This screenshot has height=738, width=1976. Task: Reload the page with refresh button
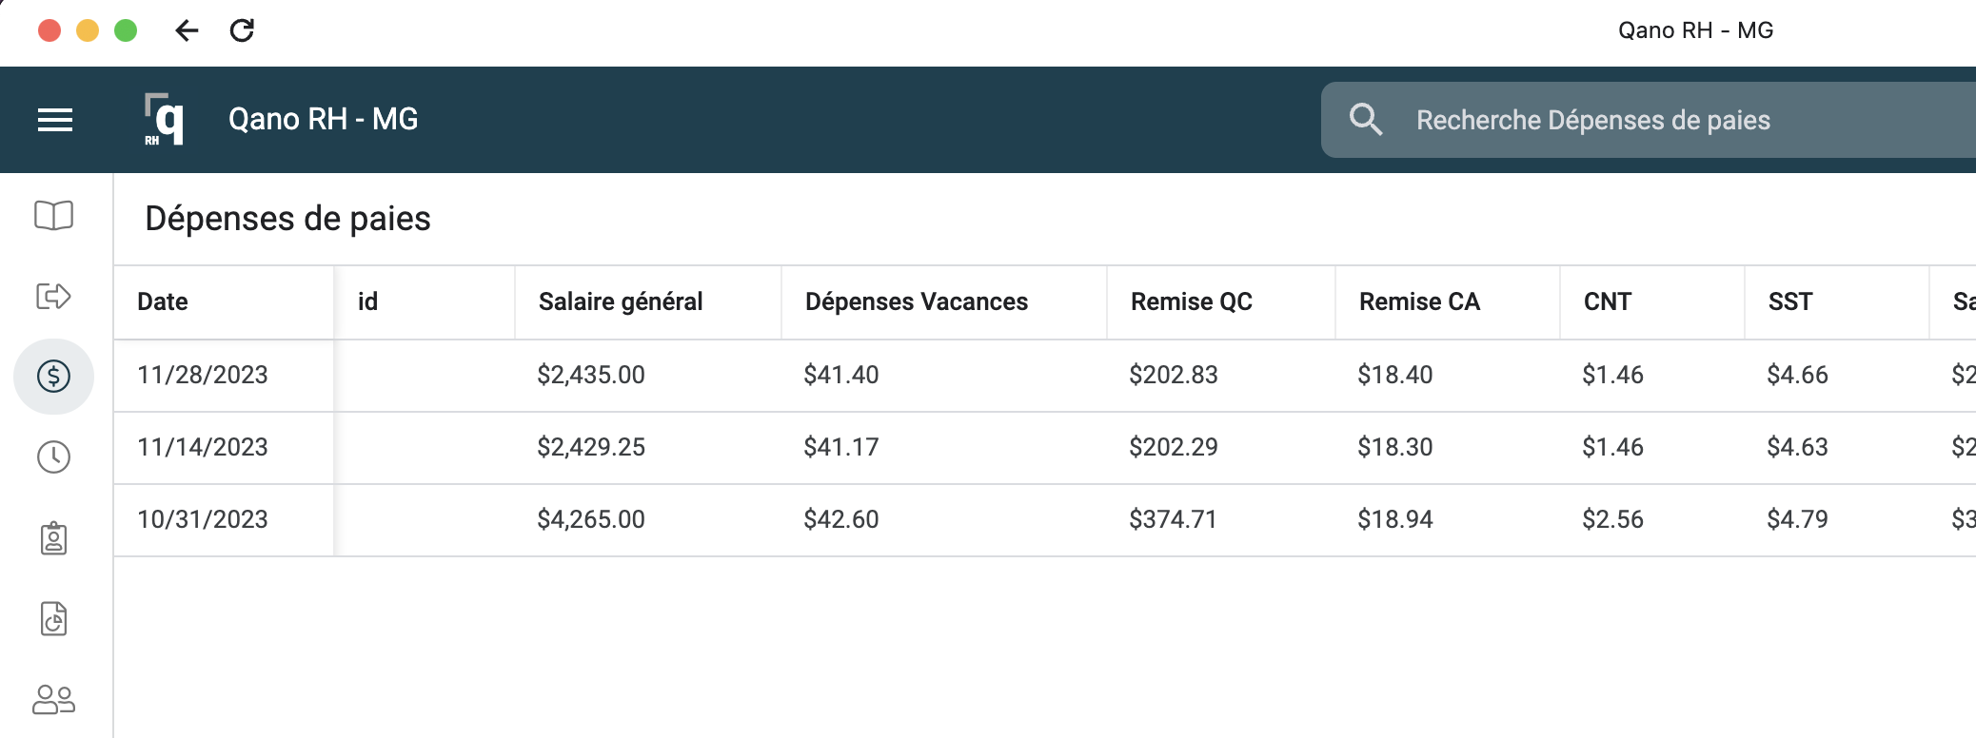[x=242, y=30]
